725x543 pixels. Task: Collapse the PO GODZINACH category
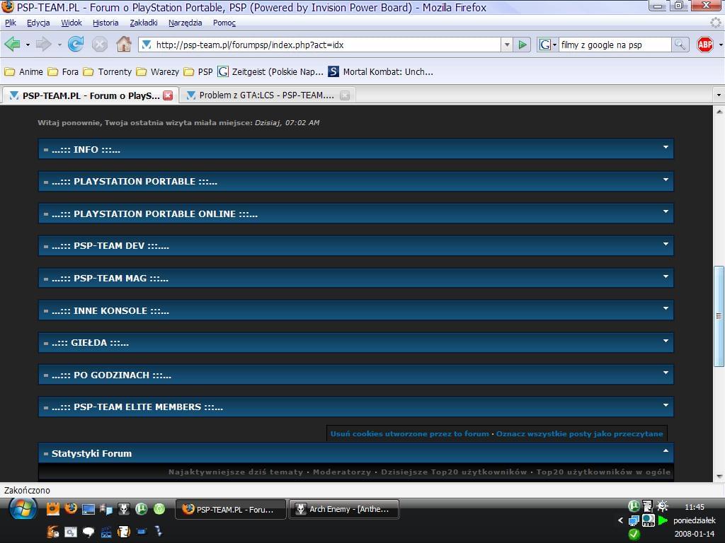pyautogui.click(x=666, y=373)
